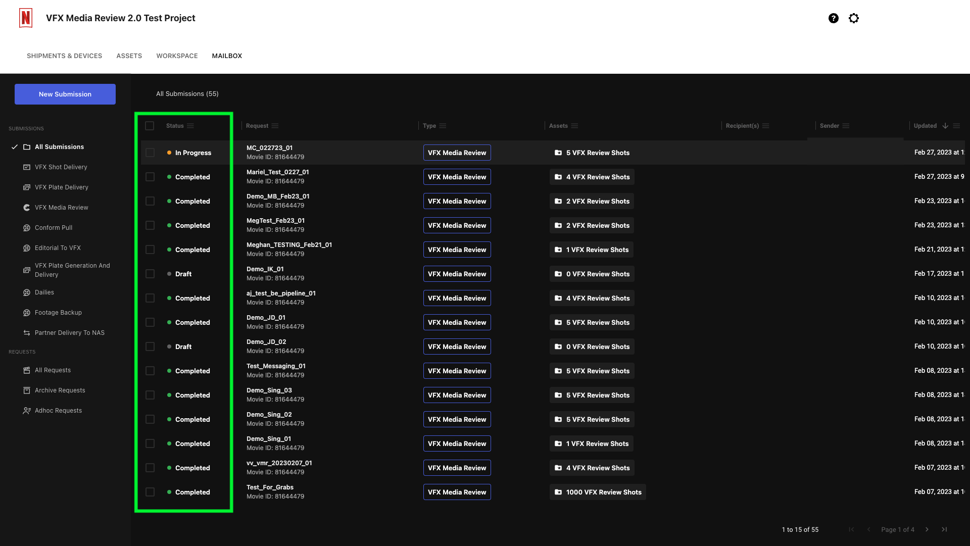Open the Demo_Sing_02 request

[x=269, y=415]
